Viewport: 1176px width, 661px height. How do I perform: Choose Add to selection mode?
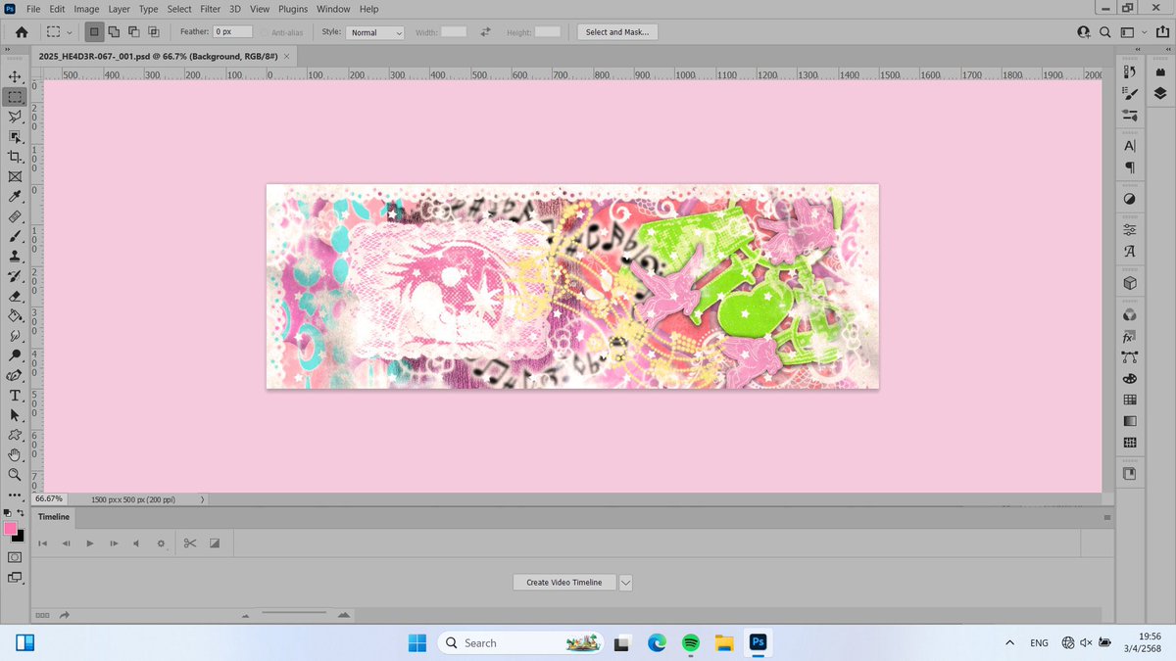114,32
